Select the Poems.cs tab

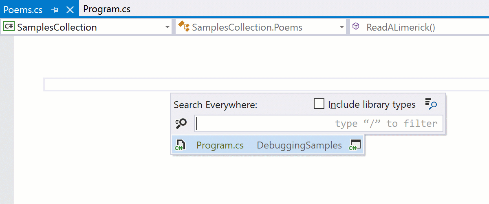point(23,9)
